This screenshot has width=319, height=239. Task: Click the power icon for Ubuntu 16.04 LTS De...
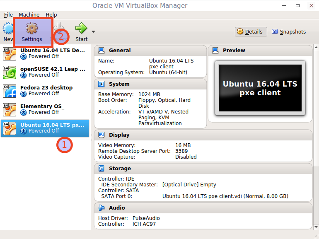23,57
